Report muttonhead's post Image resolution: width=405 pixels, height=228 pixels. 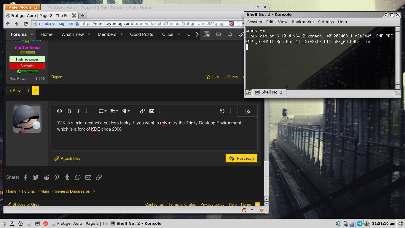click(57, 77)
